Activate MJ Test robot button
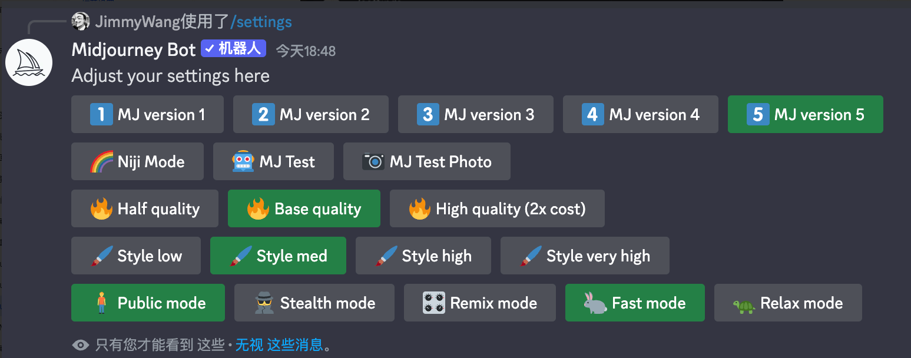 pos(273,161)
